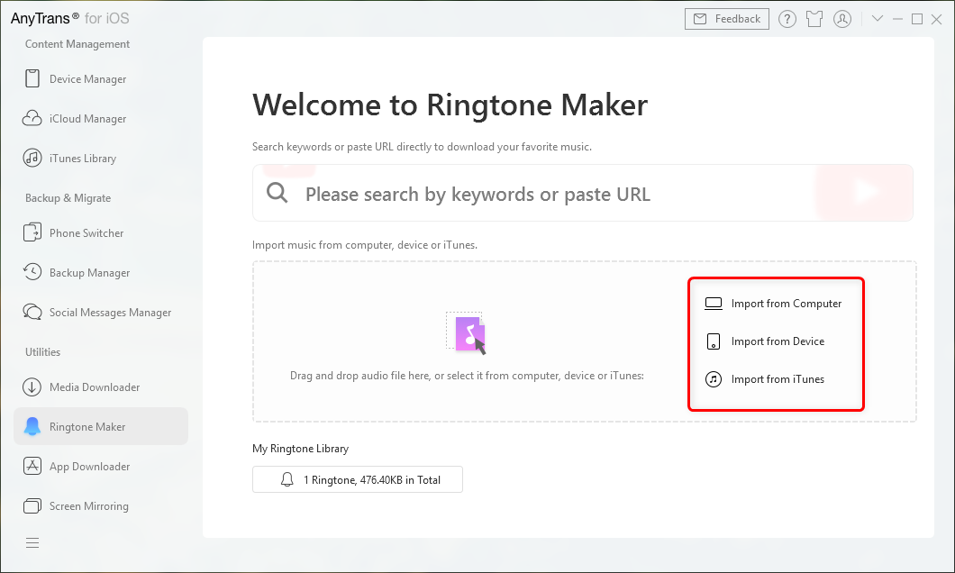Select iTunes Library in sidebar
The width and height of the screenshot is (955, 573).
click(82, 159)
